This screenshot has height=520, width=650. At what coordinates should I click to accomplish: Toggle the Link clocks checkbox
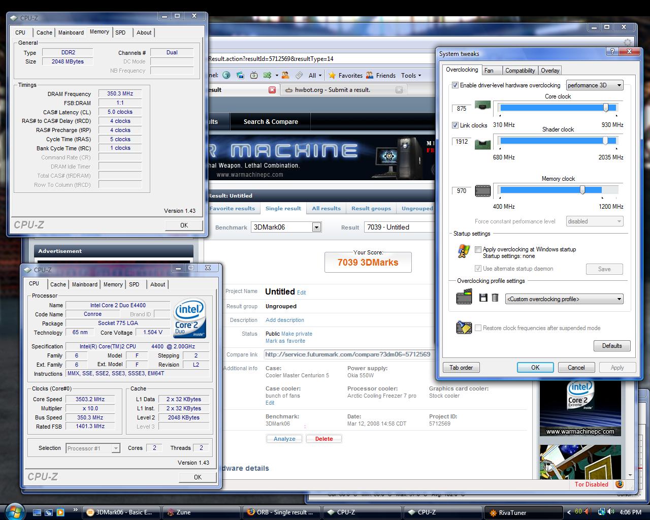tap(455, 125)
